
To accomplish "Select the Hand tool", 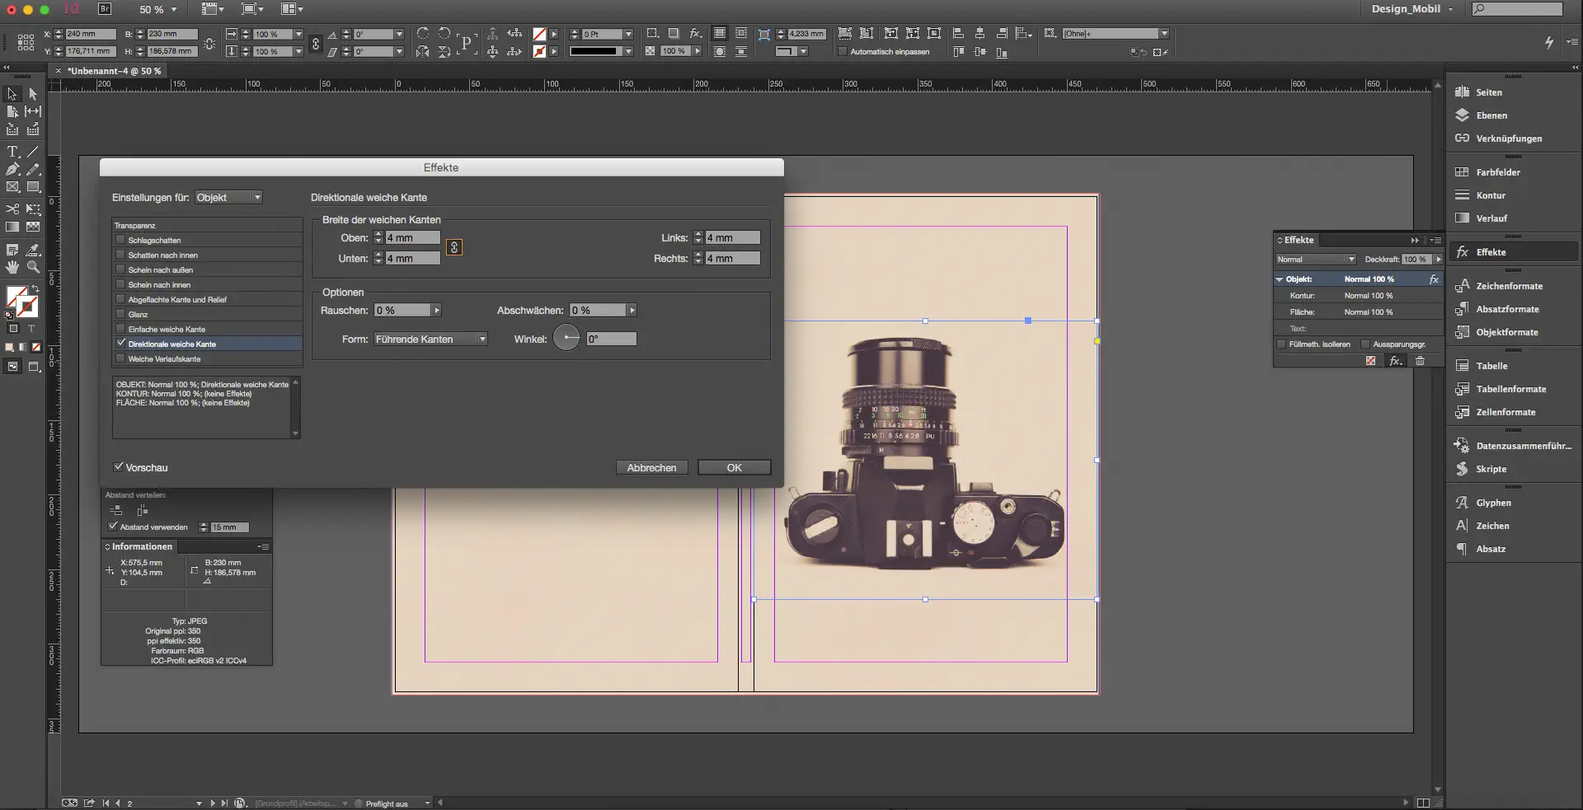I will click(x=12, y=267).
